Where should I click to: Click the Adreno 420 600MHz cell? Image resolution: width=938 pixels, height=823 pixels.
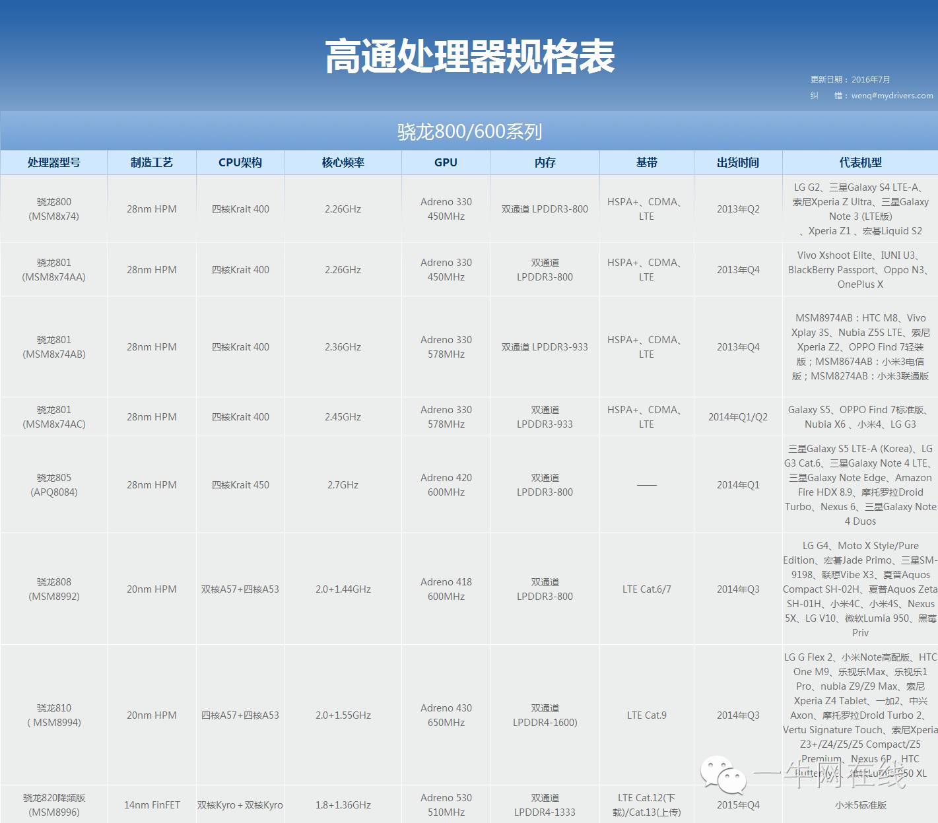[x=446, y=485]
